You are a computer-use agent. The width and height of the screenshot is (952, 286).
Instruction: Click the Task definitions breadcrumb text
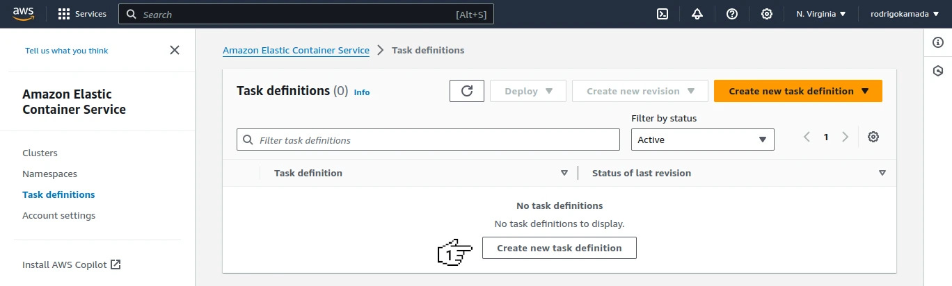pos(428,50)
